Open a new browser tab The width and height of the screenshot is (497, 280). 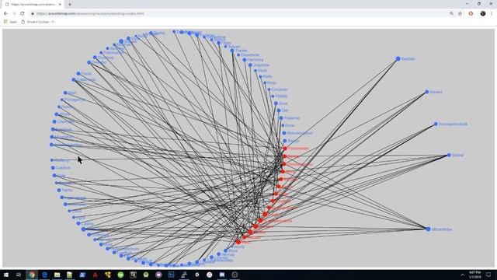coord(70,5)
